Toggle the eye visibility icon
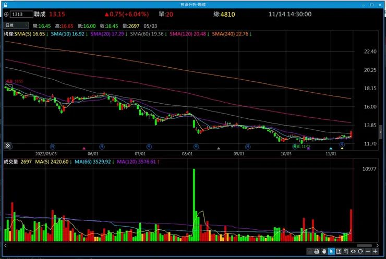The width and height of the screenshot is (386, 259). point(353,251)
